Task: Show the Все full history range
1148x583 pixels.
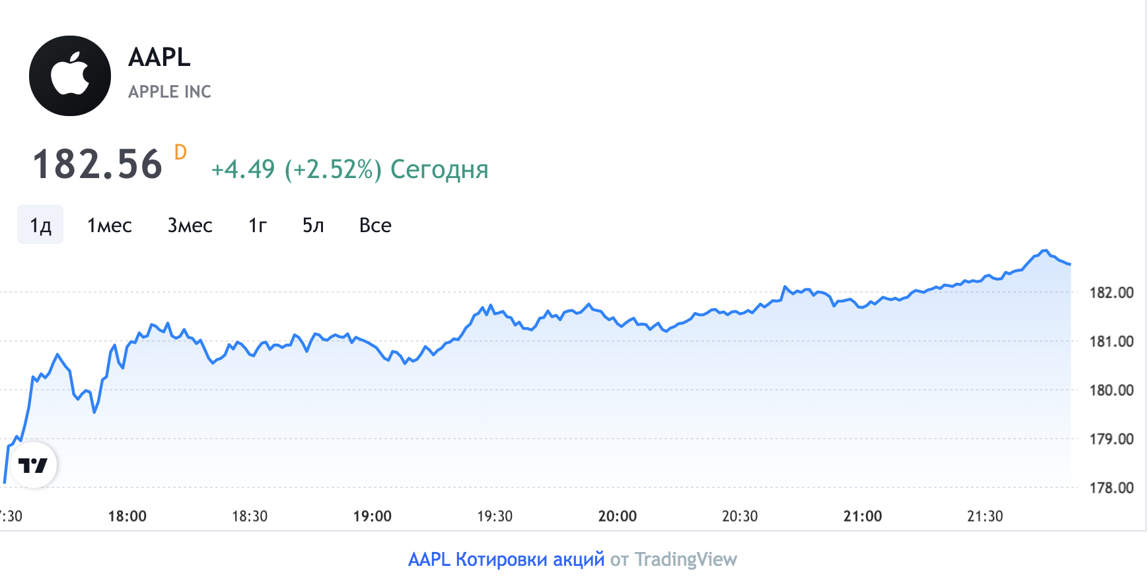Action: coord(375,225)
